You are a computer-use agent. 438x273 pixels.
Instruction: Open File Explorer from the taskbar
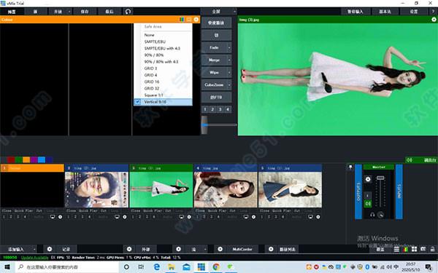click(172, 267)
